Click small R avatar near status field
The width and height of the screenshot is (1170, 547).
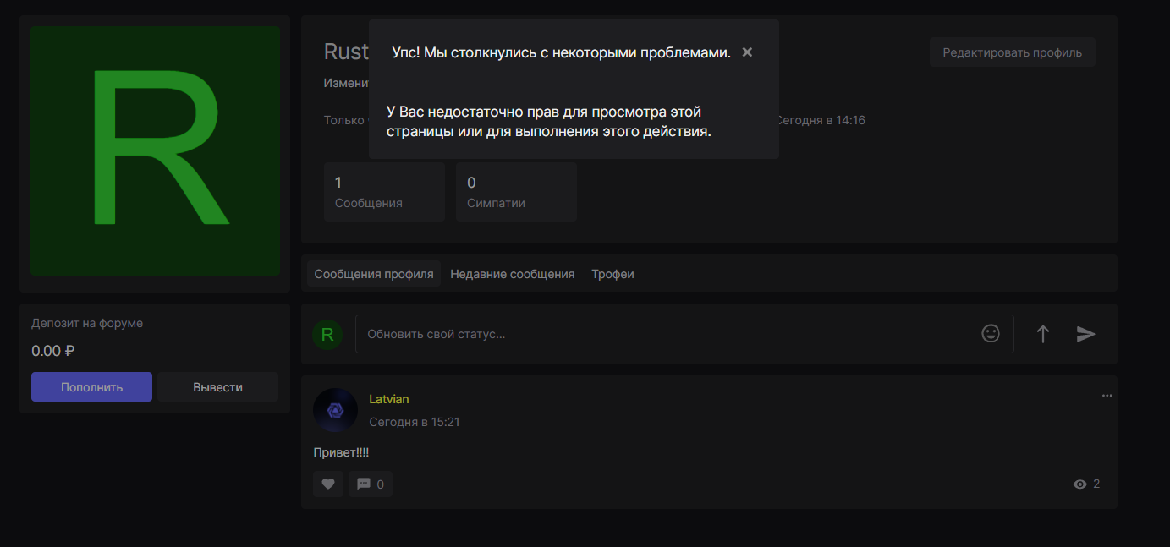[327, 335]
